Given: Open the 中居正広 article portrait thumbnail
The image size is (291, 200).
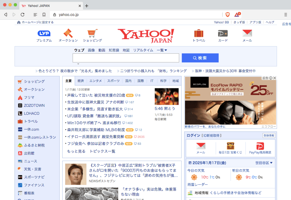Looking at the screenshot, I should [x=76, y=174].
